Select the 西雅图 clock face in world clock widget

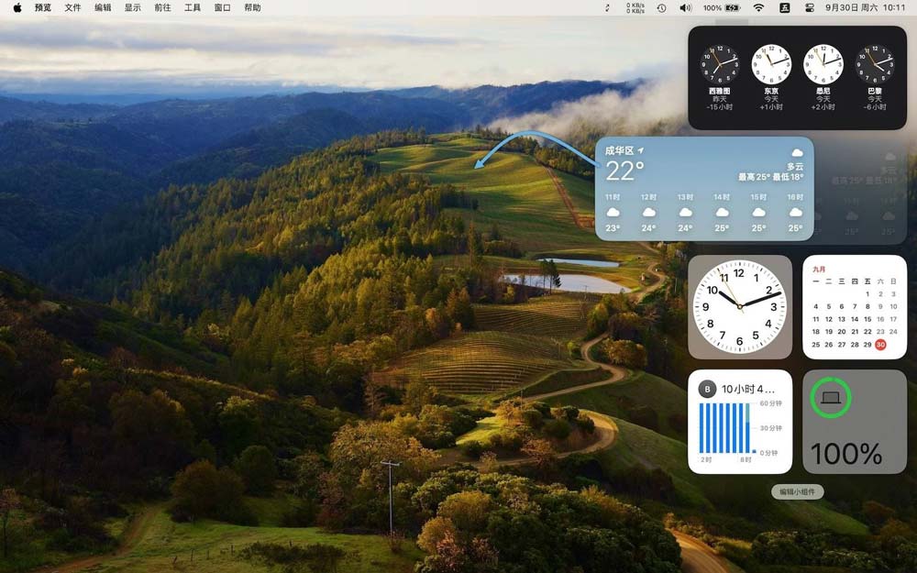721,66
